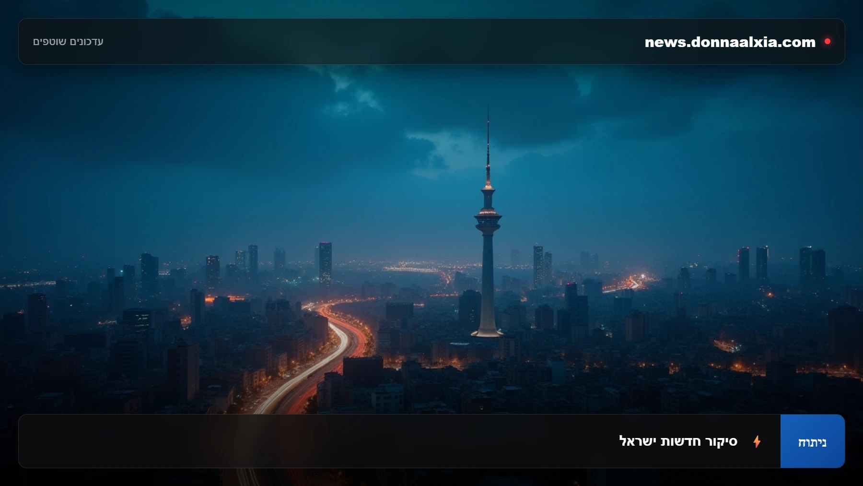Screen dimensions: 863x486
Task: Open the סיקור חדשות ישראל headline
Action: click(x=678, y=441)
